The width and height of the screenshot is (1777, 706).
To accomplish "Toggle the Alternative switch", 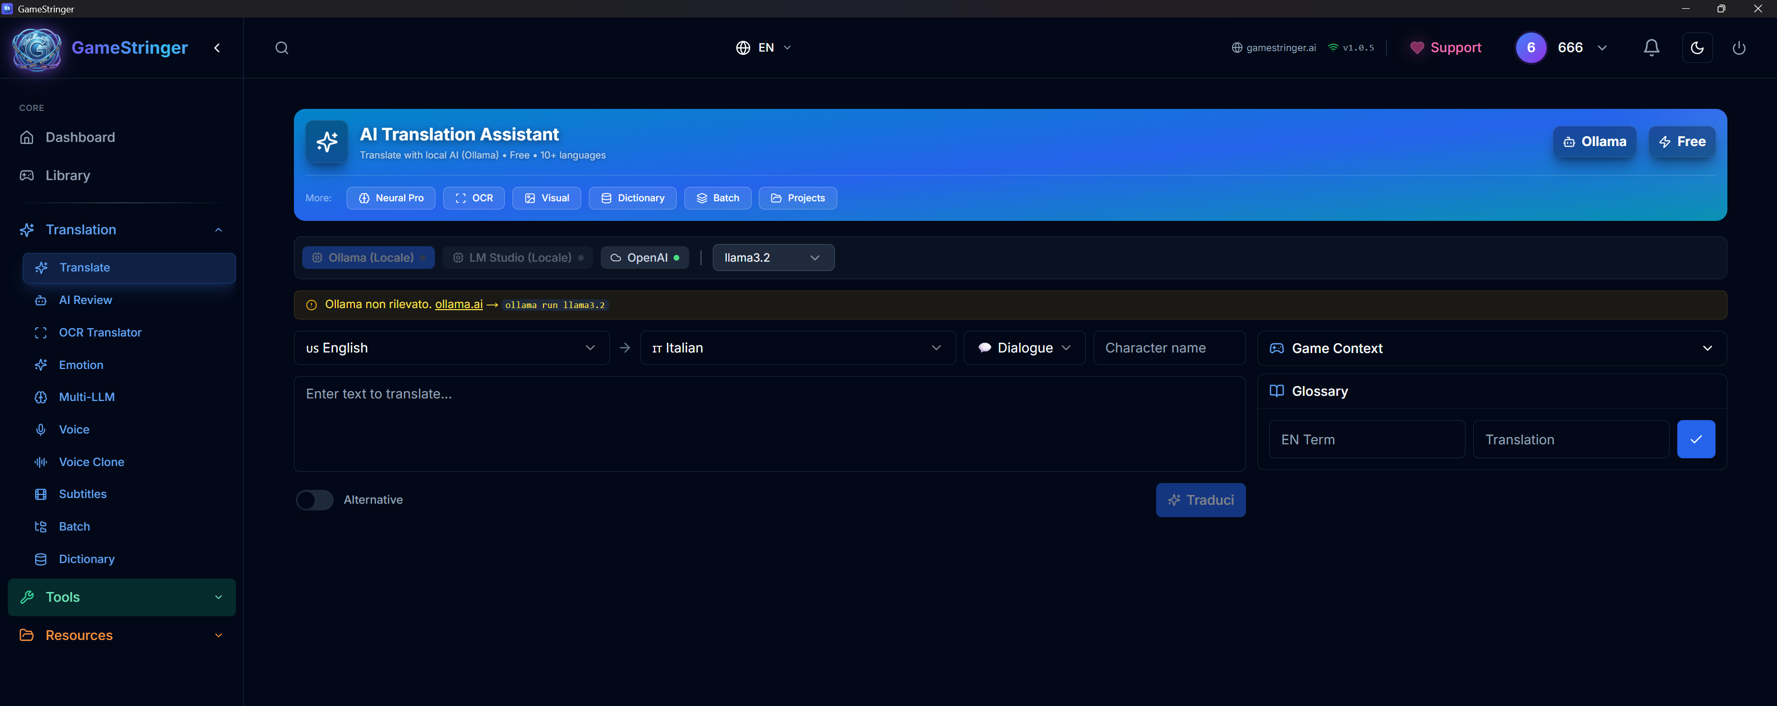I will point(315,500).
